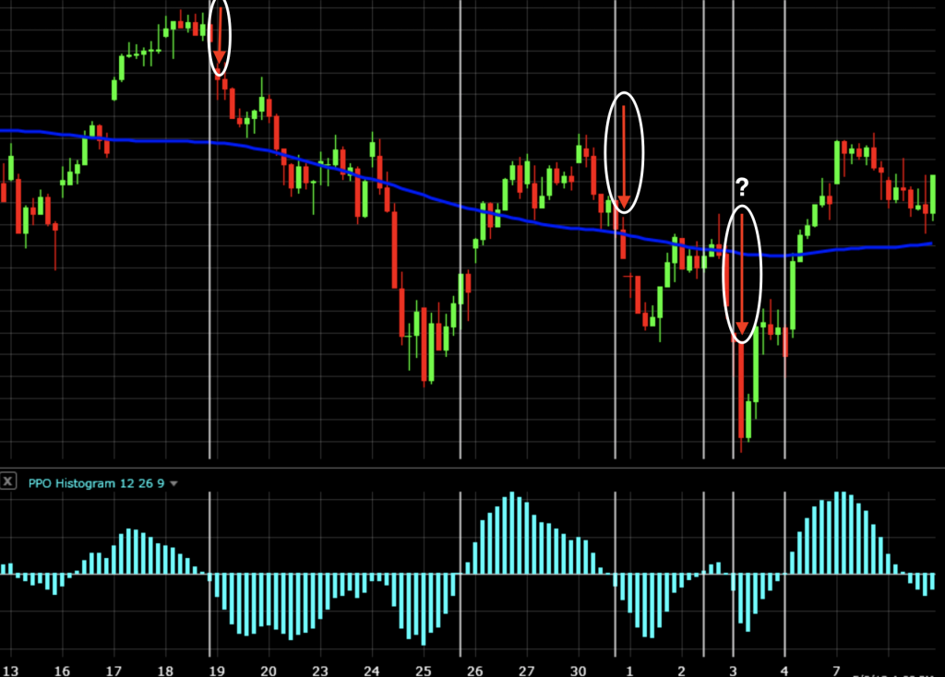
Task: Click the vertical gridline separating June and July
Action: [x=616, y=277]
